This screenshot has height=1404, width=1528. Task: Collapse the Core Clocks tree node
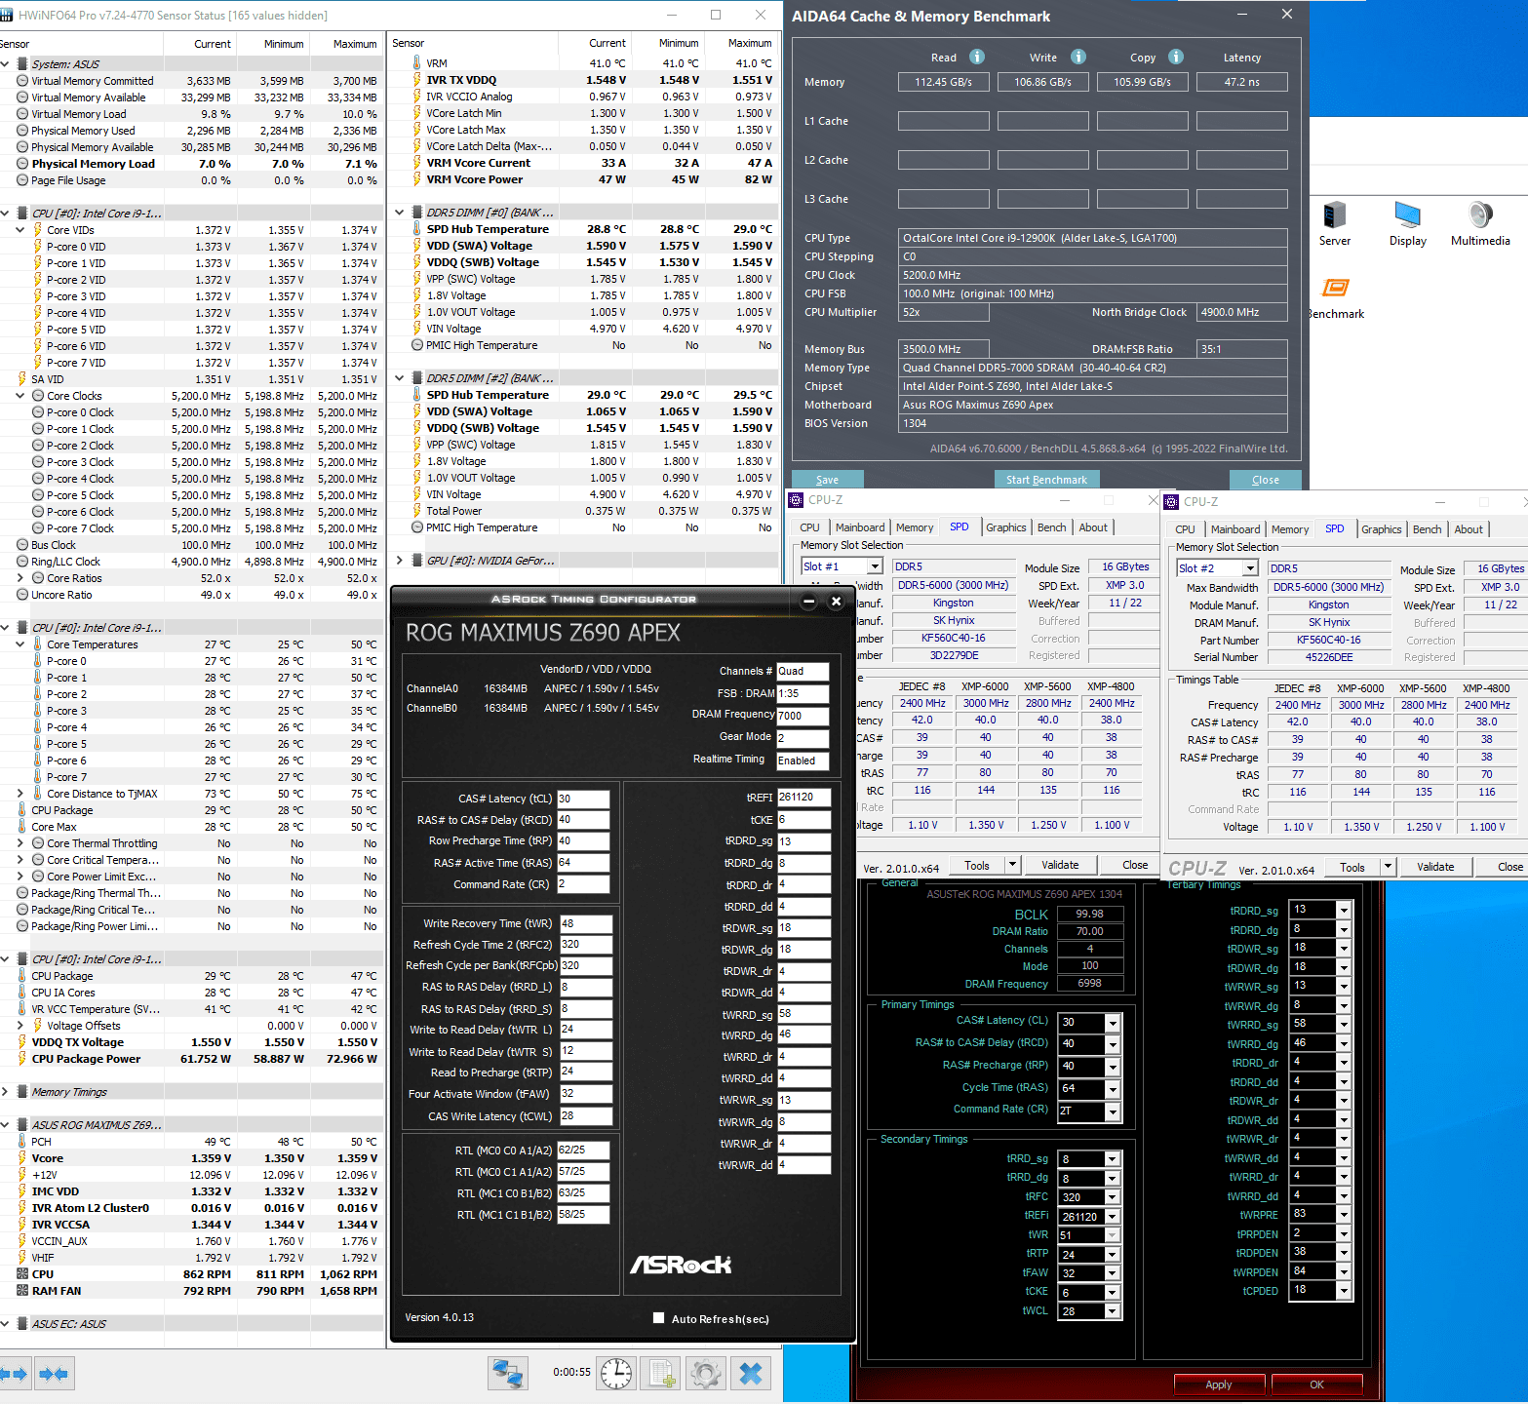[x=20, y=396]
